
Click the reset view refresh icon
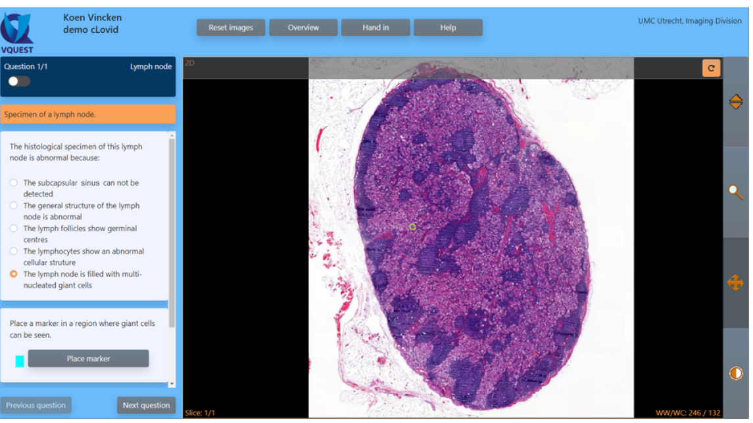(711, 68)
